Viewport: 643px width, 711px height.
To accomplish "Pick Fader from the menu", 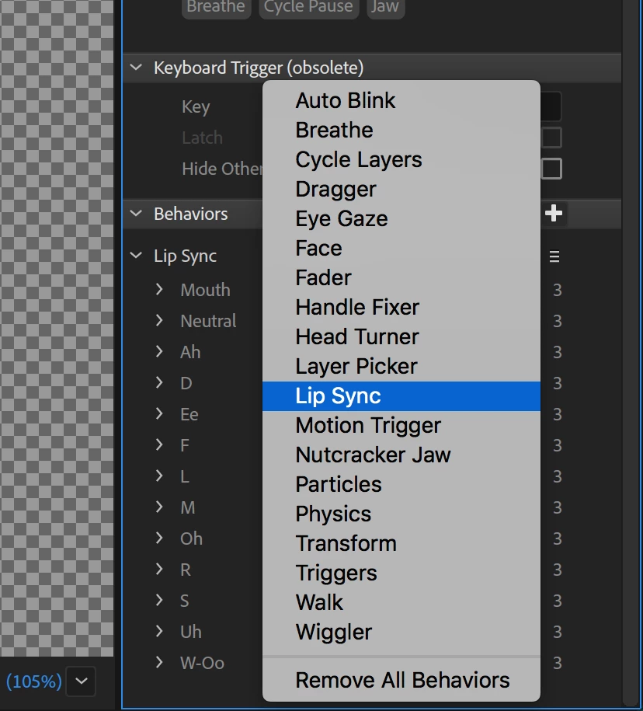I will coord(401,277).
